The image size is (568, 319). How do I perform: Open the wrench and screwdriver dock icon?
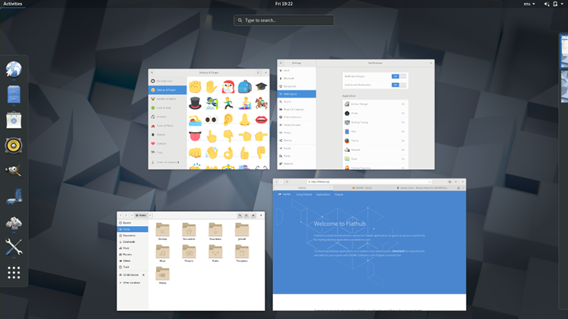[x=14, y=247]
